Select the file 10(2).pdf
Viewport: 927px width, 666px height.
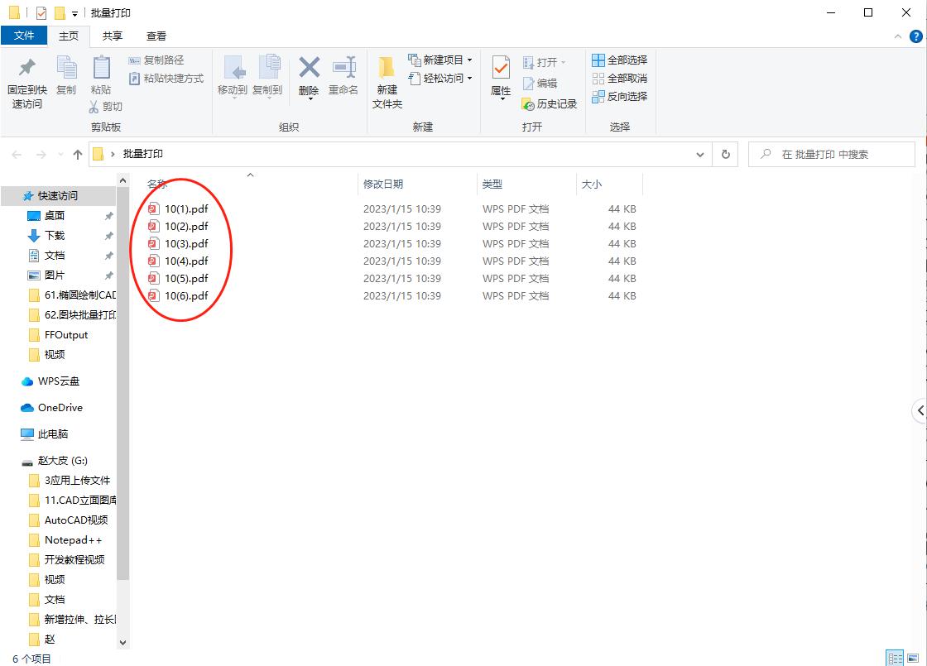coord(186,226)
